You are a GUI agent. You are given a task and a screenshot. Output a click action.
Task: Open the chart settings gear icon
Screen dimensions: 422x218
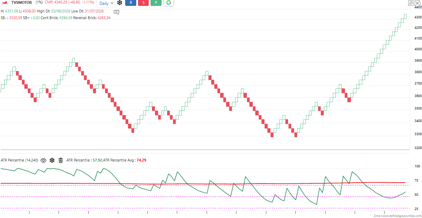(x=120, y=3)
